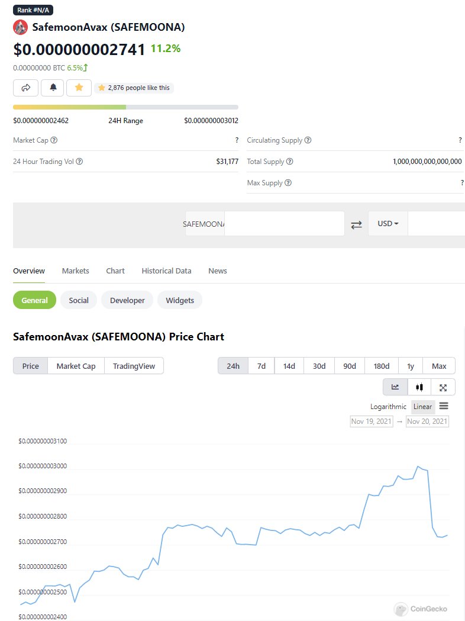
Task: Click the star favorite icon button
Action: [79, 88]
